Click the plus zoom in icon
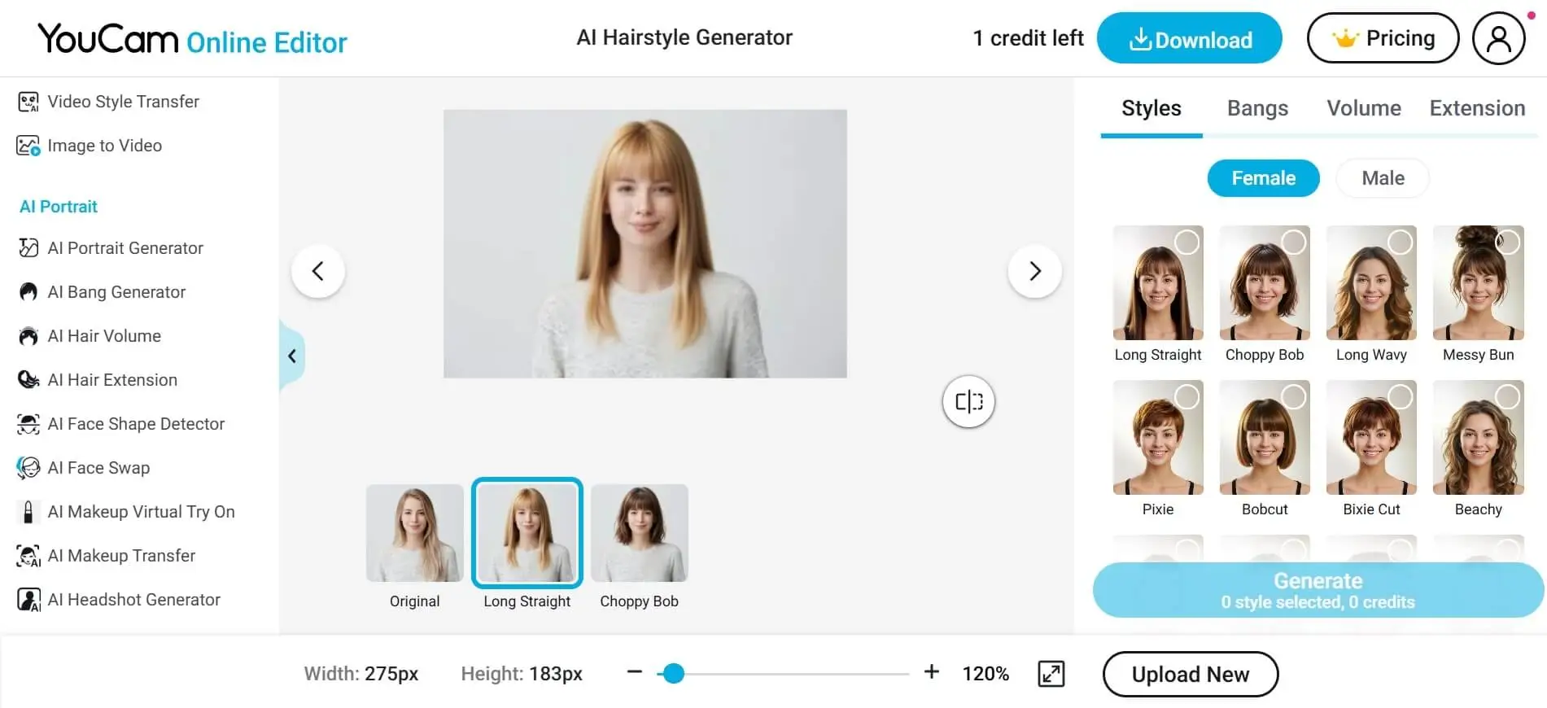The height and width of the screenshot is (708, 1547). coord(932,671)
